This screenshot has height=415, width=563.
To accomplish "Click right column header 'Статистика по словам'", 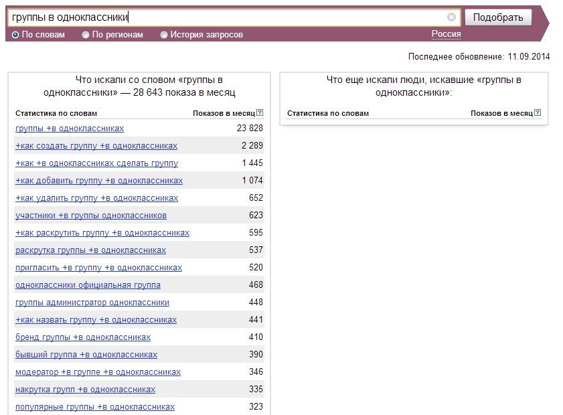I will 328,113.
